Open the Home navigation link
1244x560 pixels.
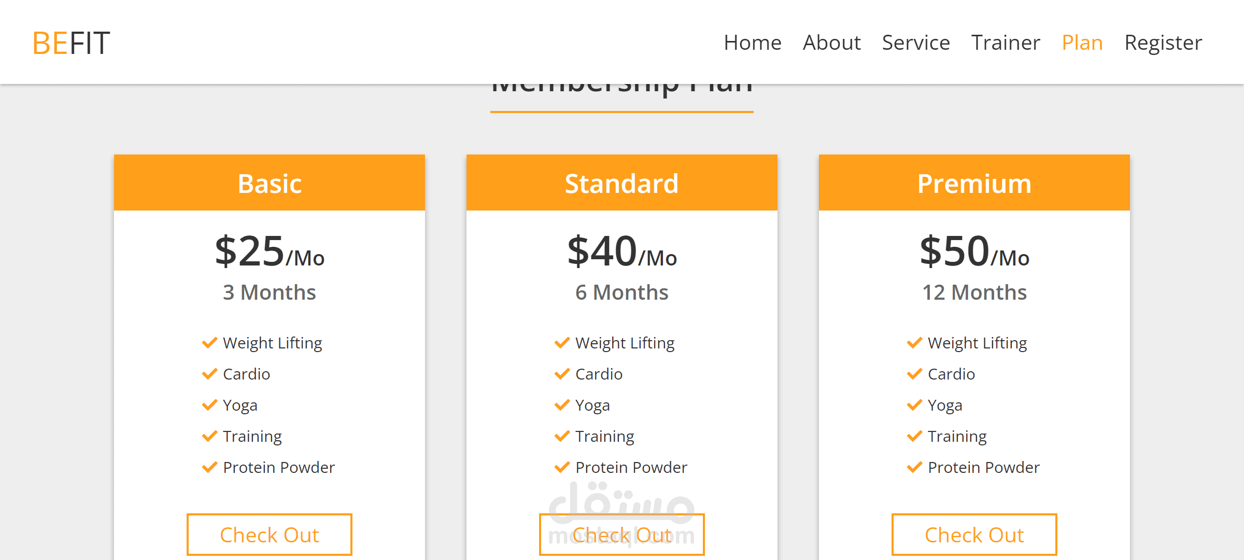[x=752, y=43]
